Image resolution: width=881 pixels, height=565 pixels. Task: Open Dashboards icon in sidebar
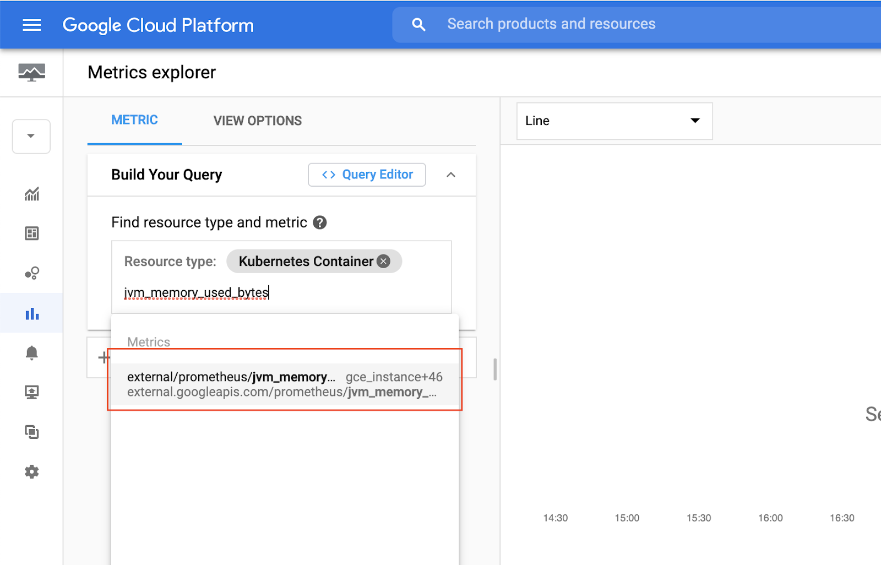[x=31, y=233]
